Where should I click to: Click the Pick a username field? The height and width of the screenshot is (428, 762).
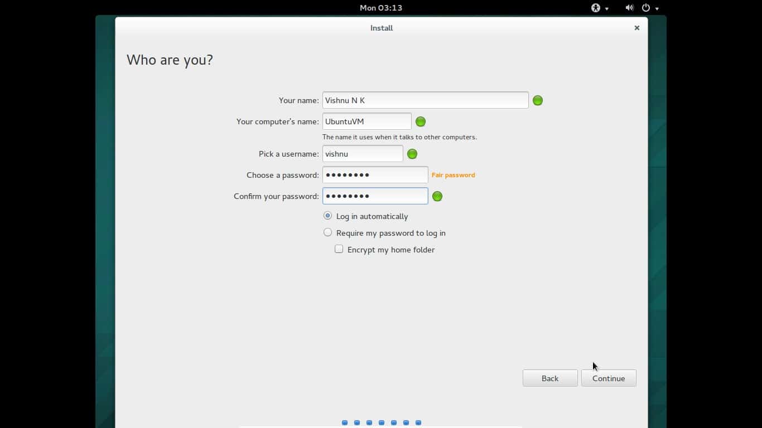(x=363, y=154)
